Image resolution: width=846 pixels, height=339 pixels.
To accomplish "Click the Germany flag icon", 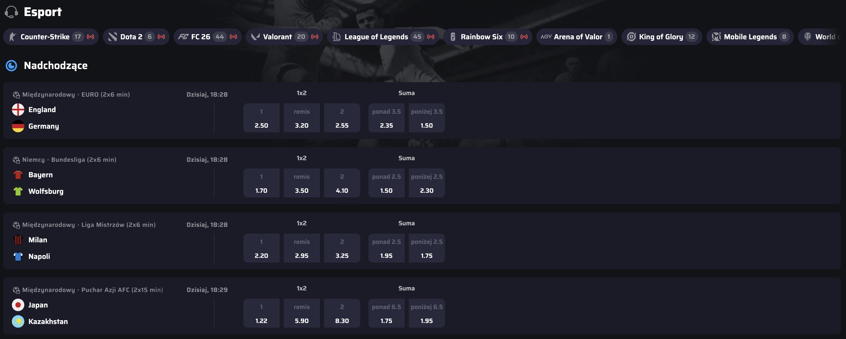I will [x=18, y=126].
